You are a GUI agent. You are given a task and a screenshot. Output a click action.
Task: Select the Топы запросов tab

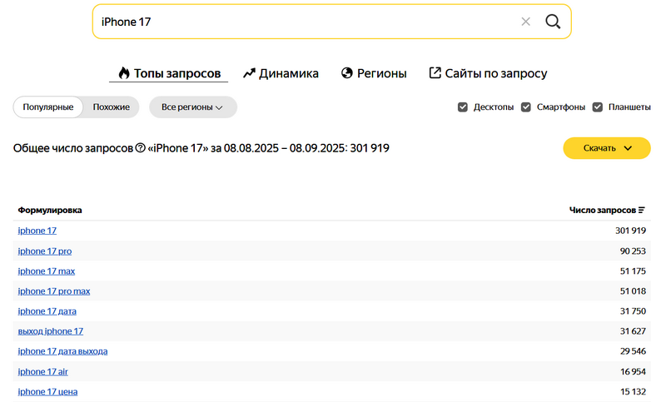click(169, 73)
